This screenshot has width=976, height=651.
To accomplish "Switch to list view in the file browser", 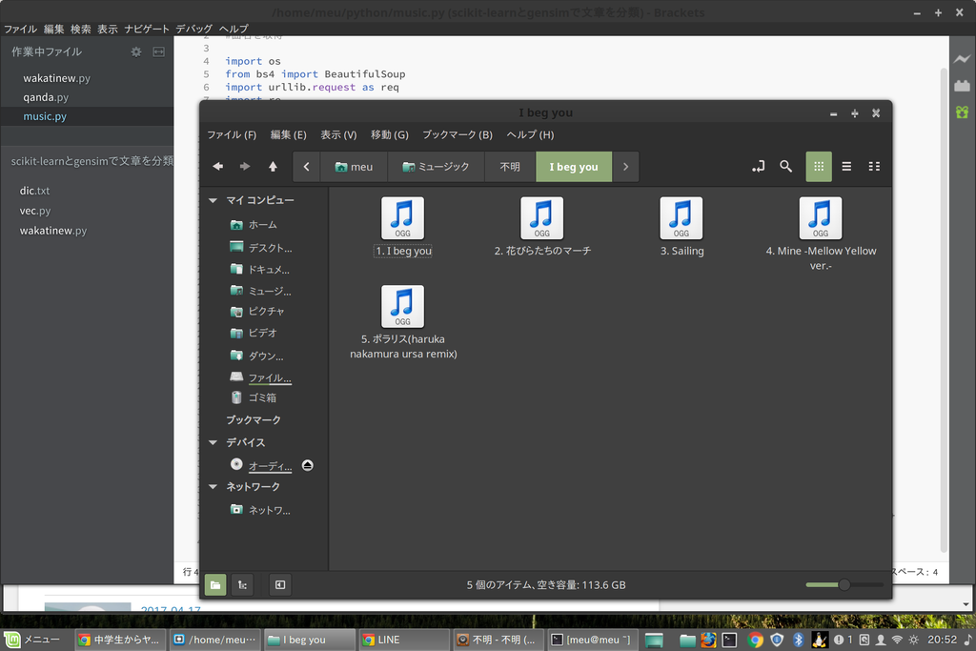I will point(845,166).
